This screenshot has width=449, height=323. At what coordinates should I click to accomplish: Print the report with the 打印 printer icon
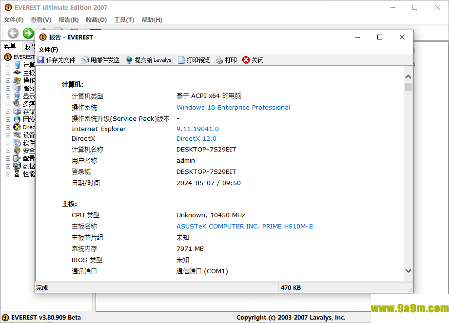pos(219,60)
